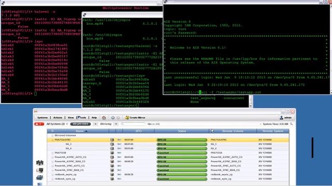Sort by the RPO column header
This screenshot has width=332, height=186.
point(139,131)
